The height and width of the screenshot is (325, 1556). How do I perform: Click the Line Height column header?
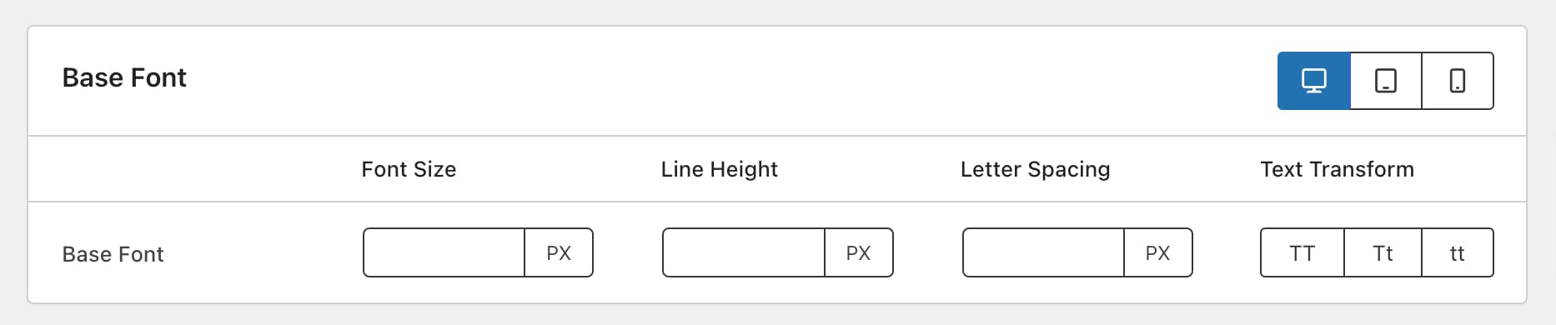click(719, 169)
